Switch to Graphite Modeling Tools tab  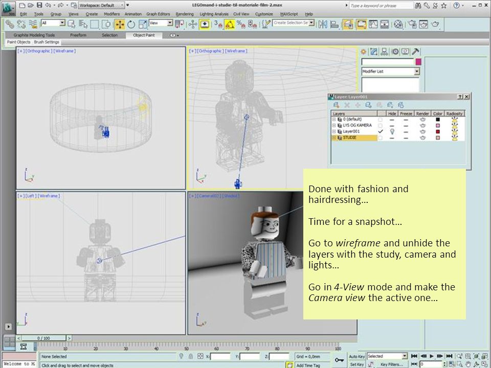pyautogui.click(x=34, y=35)
